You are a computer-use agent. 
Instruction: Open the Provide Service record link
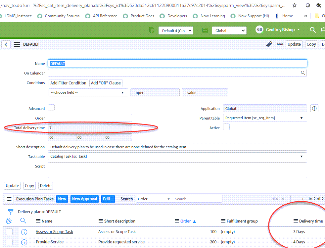pyautogui.click(x=49, y=242)
